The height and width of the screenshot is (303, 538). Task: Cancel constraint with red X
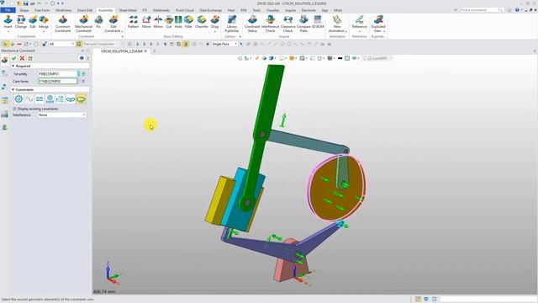(x=22, y=58)
